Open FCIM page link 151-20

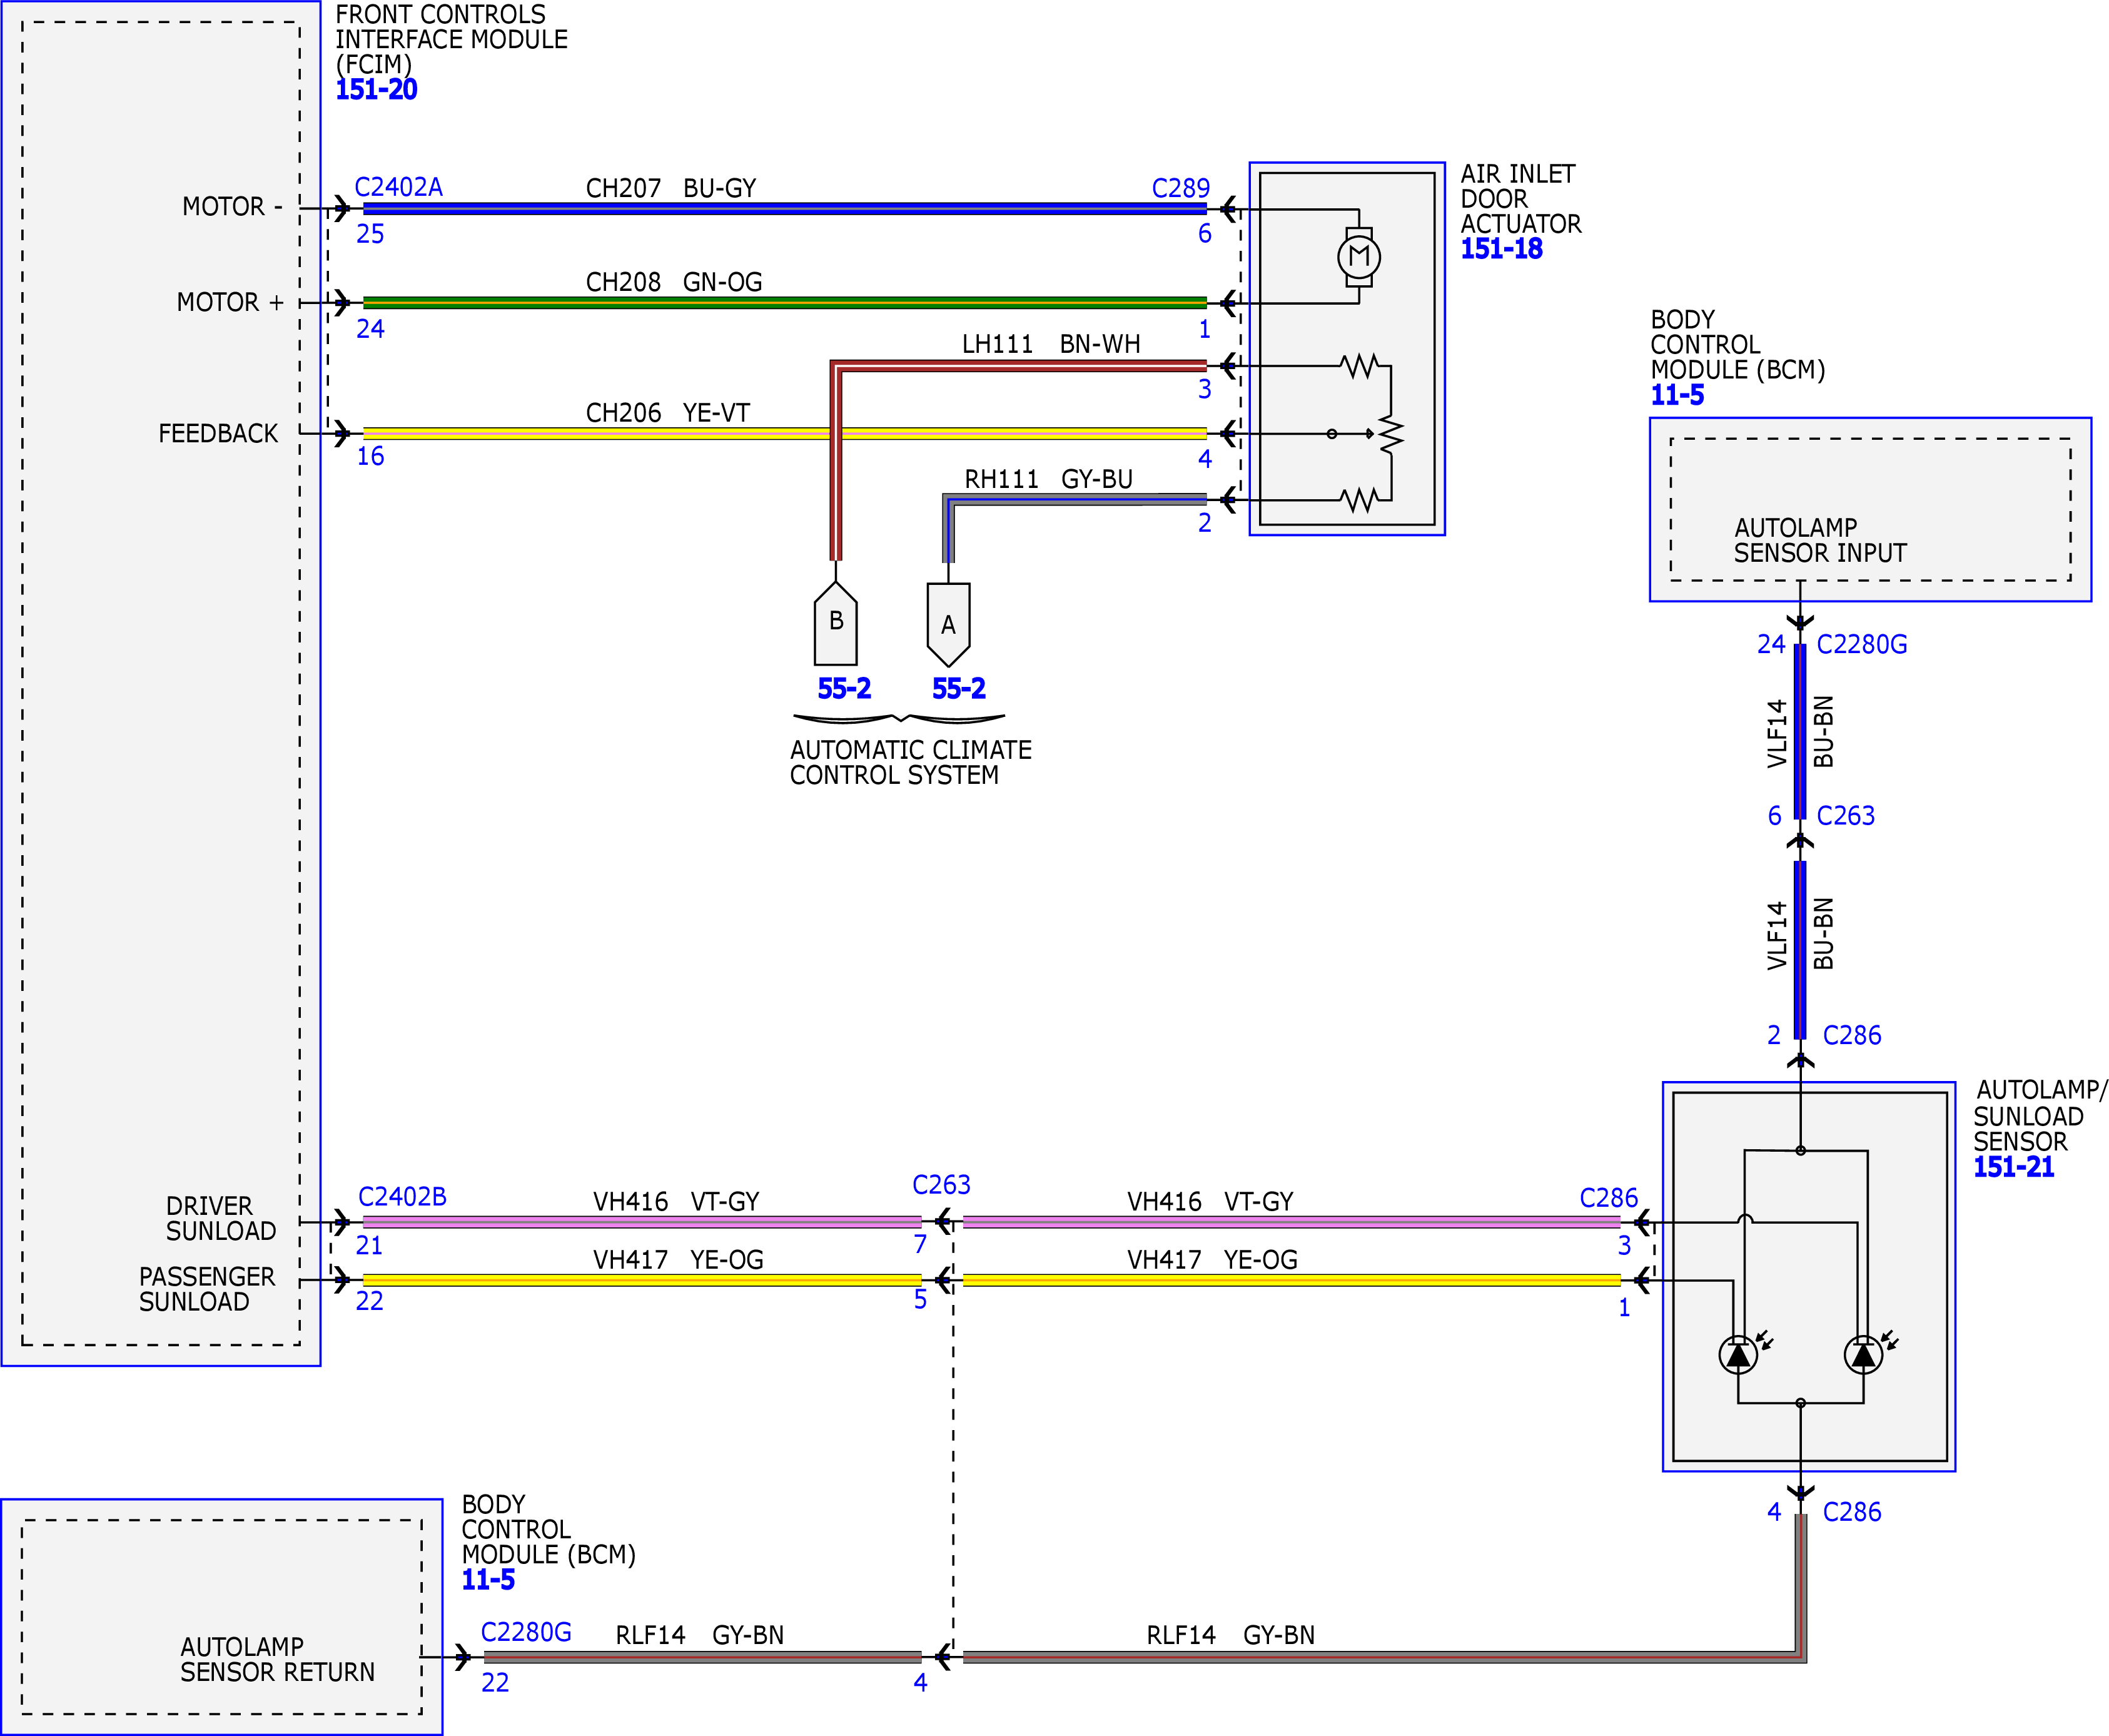point(376,90)
